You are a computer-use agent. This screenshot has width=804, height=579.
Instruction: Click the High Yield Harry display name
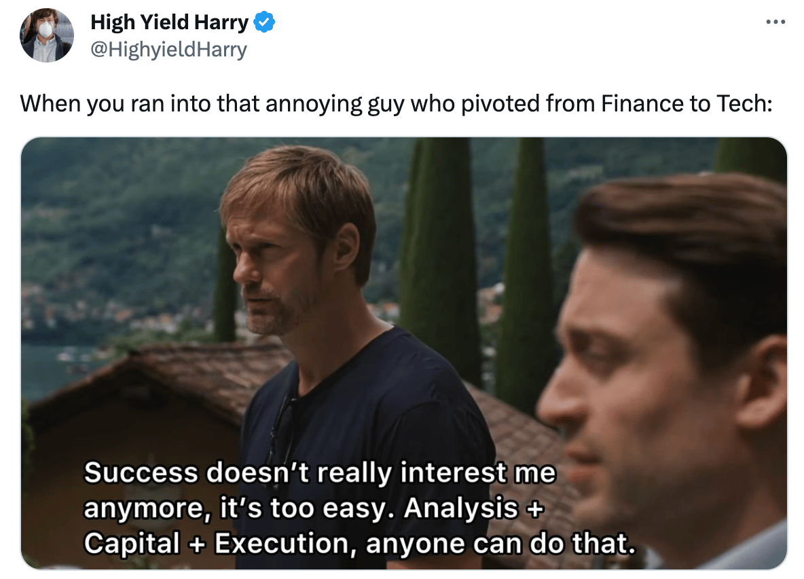[x=169, y=22]
